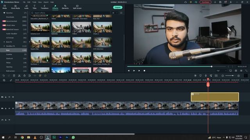Expand the NewBlue FX category
The width and height of the screenshot is (250, 140).
[4, 46]
